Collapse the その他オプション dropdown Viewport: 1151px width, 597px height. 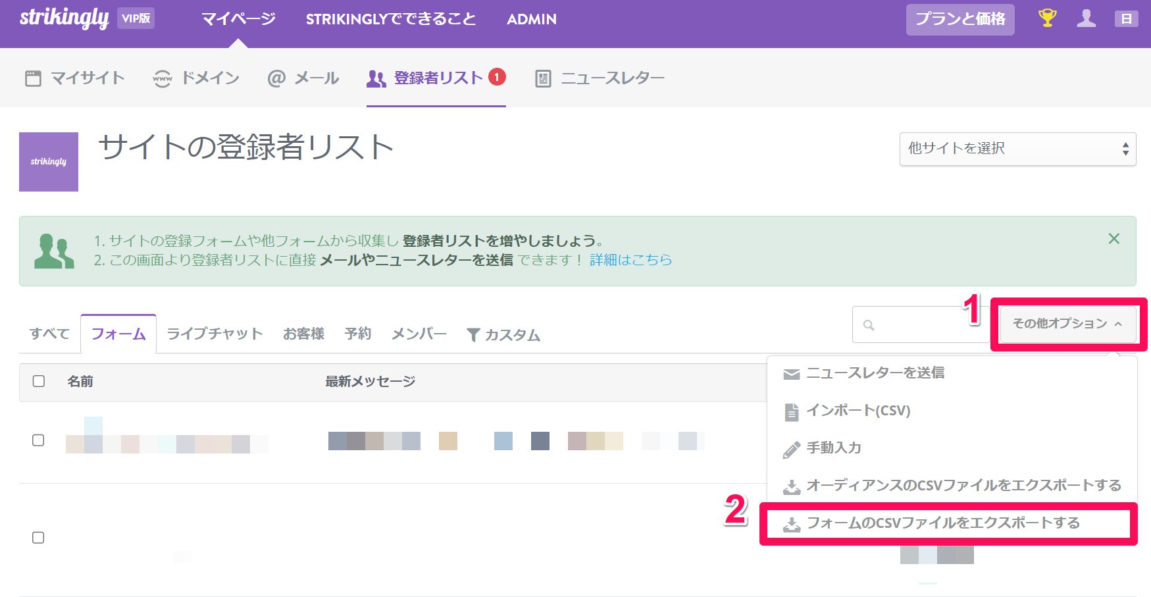coord(1067,324)
